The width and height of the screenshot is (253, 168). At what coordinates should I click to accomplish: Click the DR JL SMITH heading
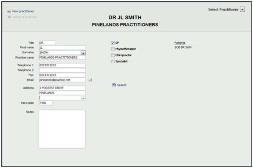(x=125, y=17)
